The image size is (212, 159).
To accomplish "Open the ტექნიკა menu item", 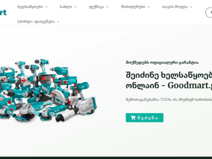I will [x=96, y=7].
